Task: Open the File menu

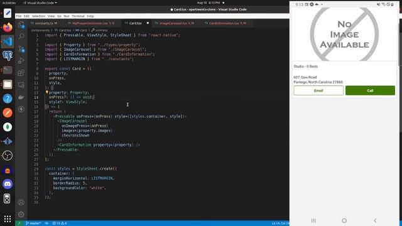Action: pyautogui.click(x=19, y=16)
